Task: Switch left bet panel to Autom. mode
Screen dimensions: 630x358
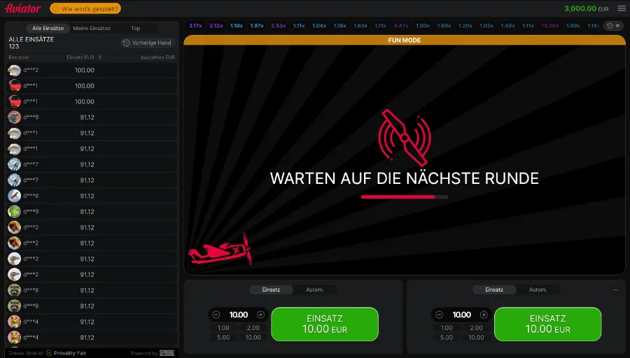Action: (314, 289)
